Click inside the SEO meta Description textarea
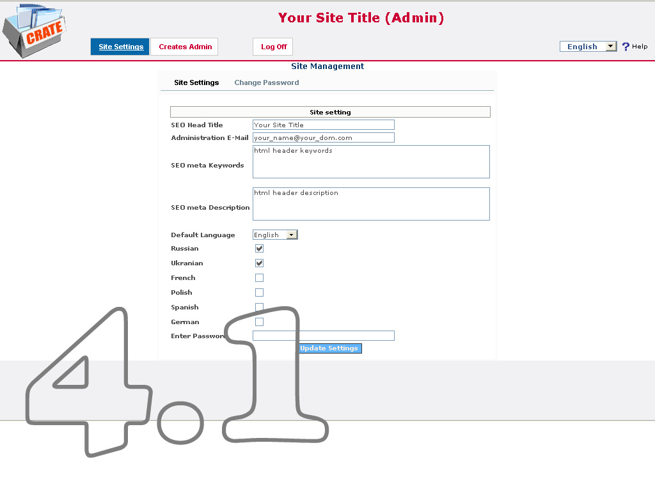 [x=371, y=205]
